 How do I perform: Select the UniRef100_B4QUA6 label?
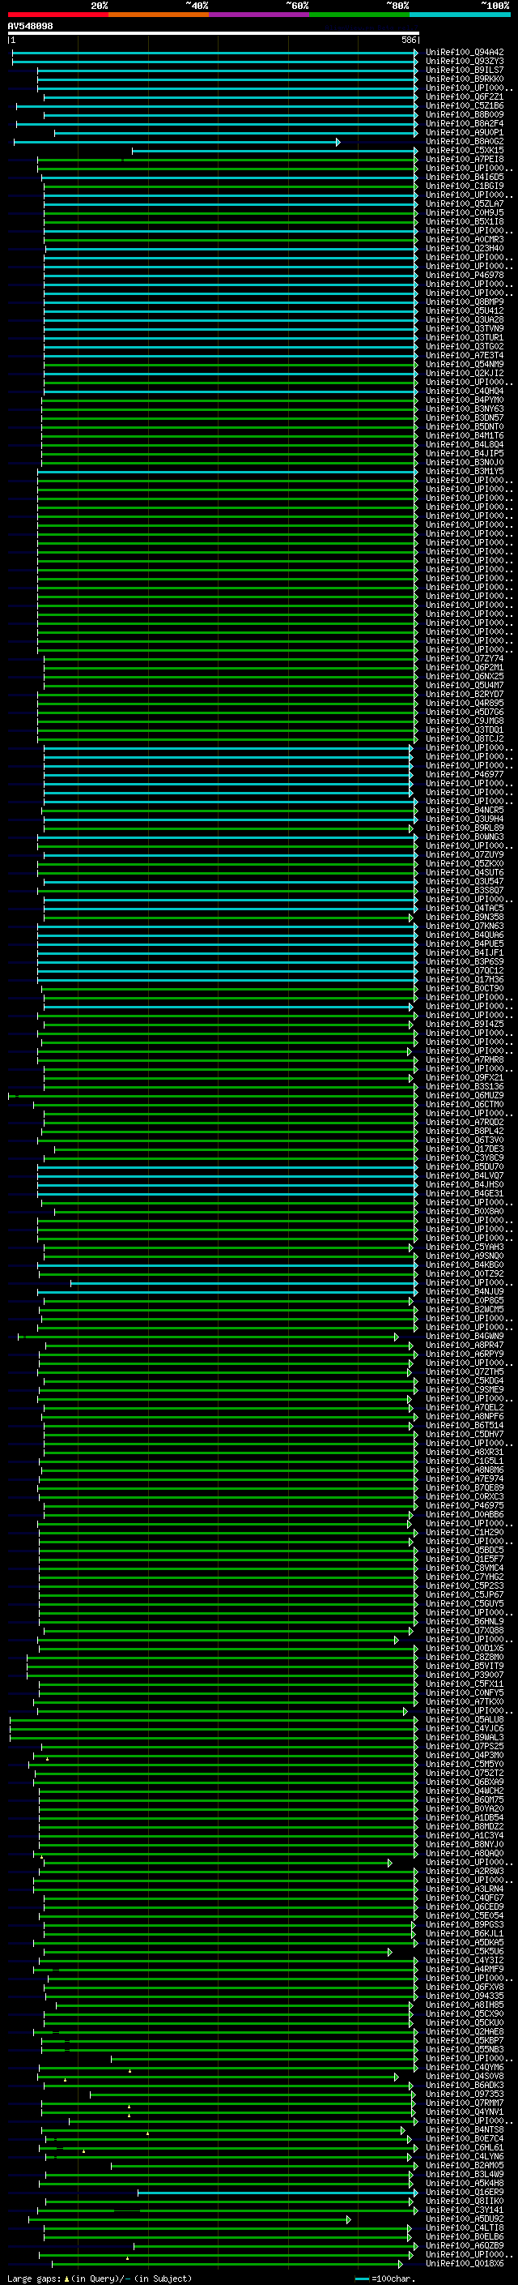[x=464, y=935]
